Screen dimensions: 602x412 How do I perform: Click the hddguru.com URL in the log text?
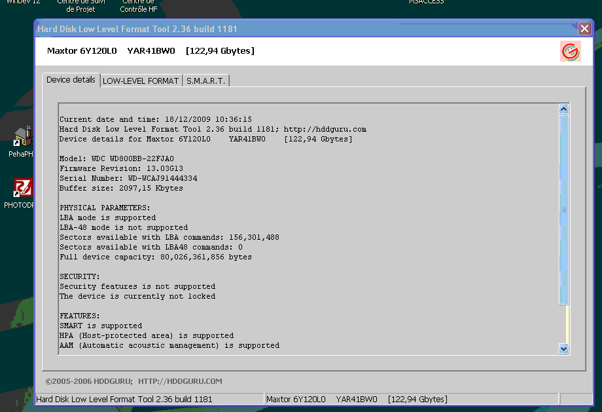(x=325, y=129)
